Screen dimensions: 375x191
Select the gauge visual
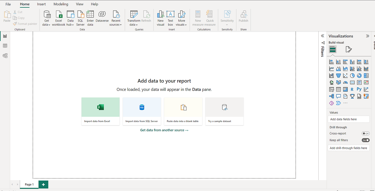pos(345,82)
